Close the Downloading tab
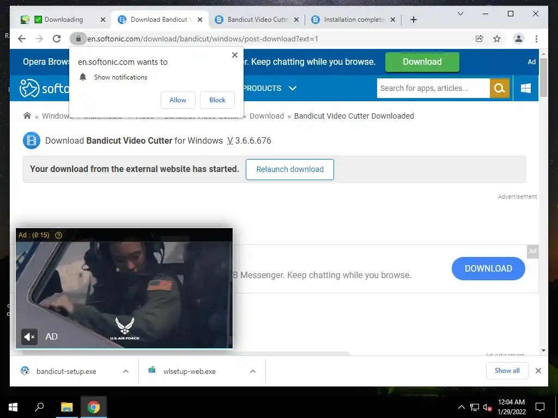 coord(103,20)
